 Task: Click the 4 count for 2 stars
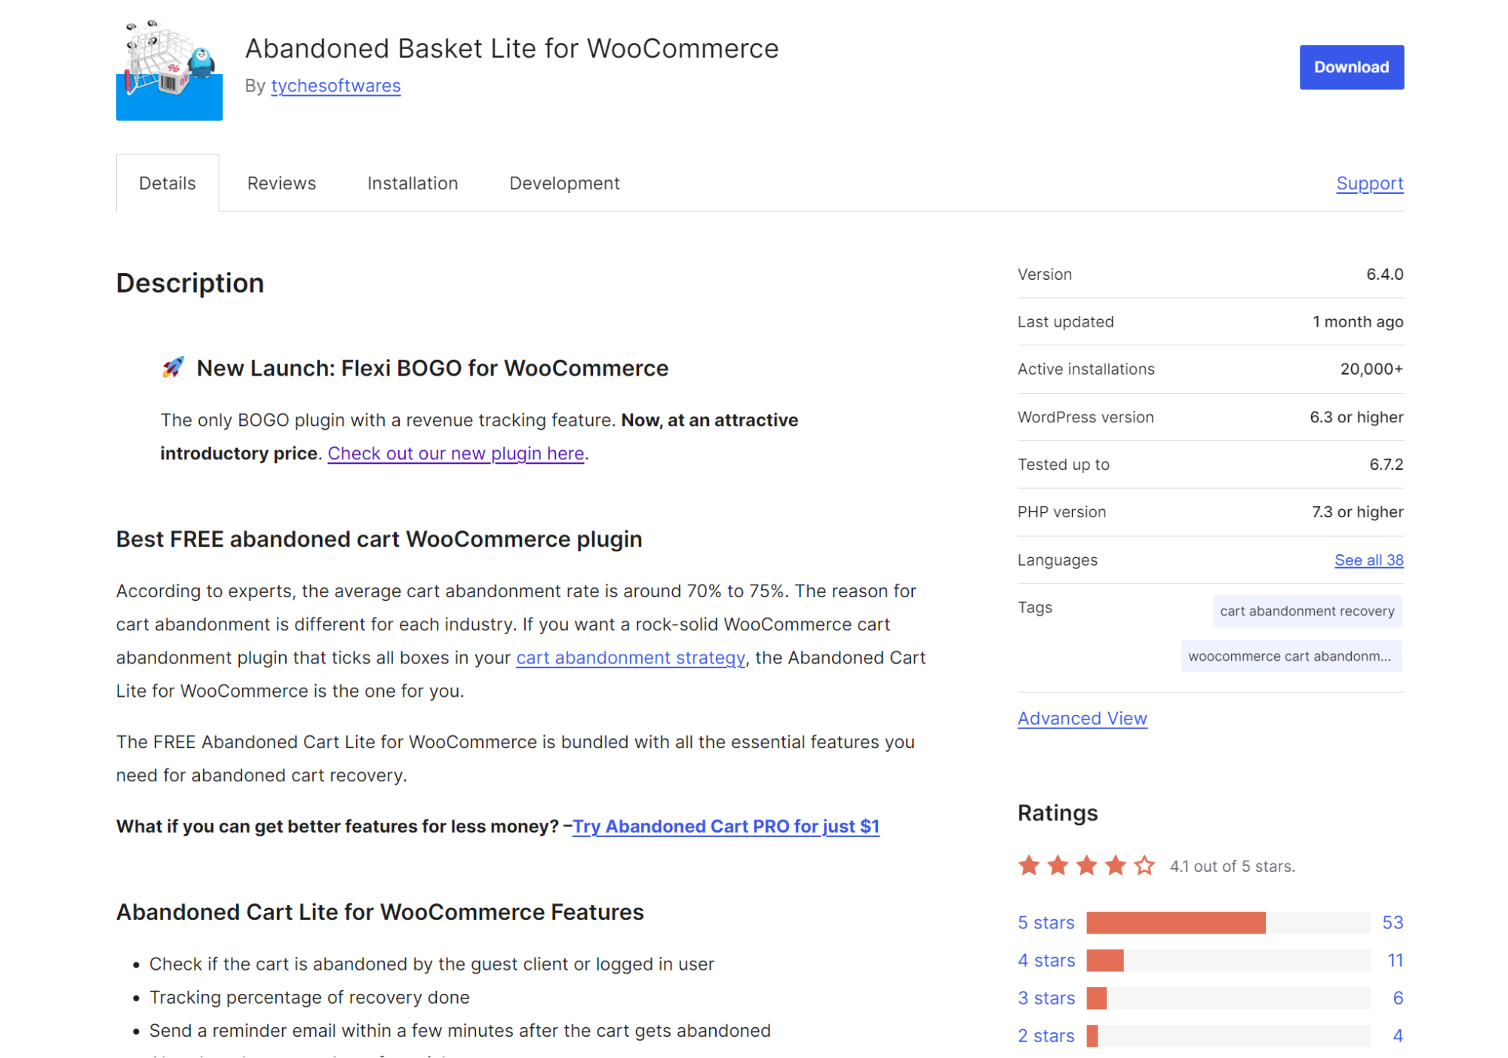[x=1398, y=1035]
